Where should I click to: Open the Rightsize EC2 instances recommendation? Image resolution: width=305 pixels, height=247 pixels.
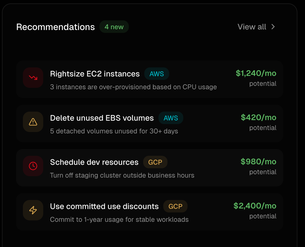95,74
